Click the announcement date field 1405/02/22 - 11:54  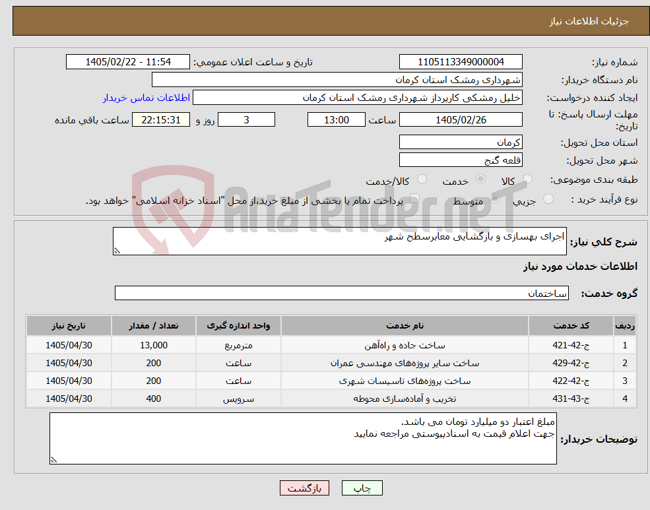[127, 62]
